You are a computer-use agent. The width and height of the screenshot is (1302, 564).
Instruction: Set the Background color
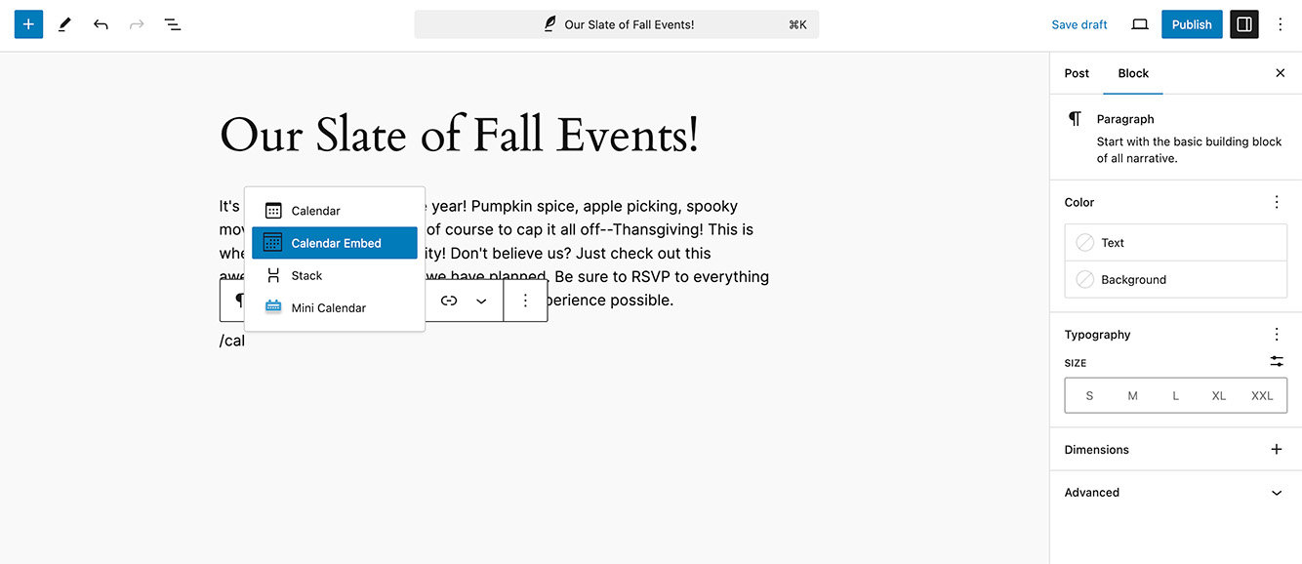(1176, 279)
